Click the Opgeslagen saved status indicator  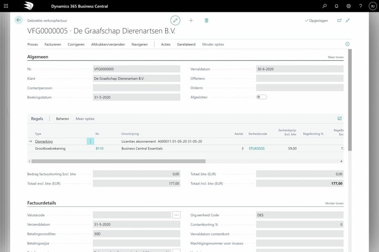(x=317, y=21)
